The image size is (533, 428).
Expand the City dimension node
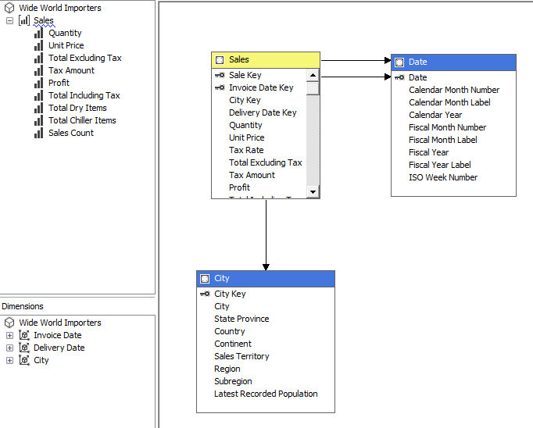tap(9, 360)
